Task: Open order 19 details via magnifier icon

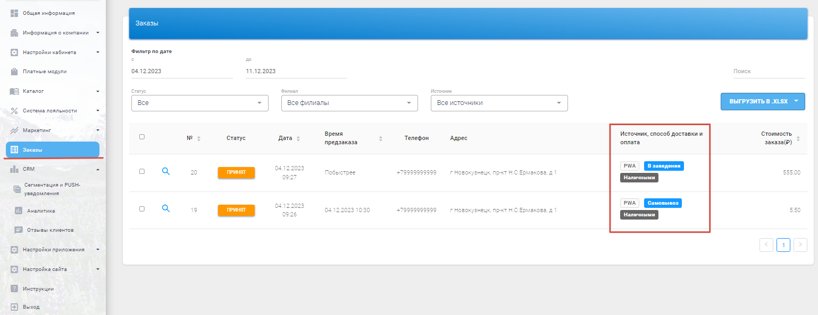Action: [x=166, y=208]
